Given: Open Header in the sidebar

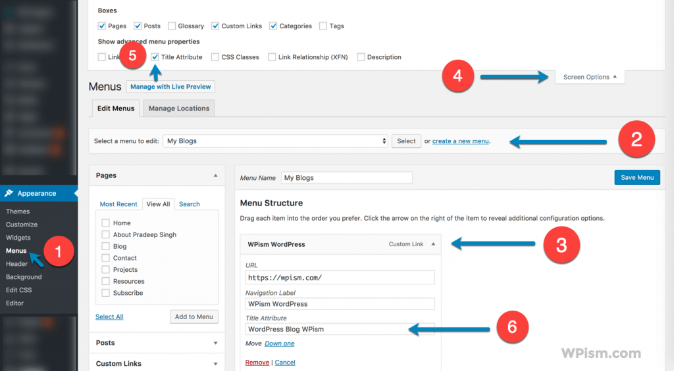Looking at the screenshot, I should [16, 264].
